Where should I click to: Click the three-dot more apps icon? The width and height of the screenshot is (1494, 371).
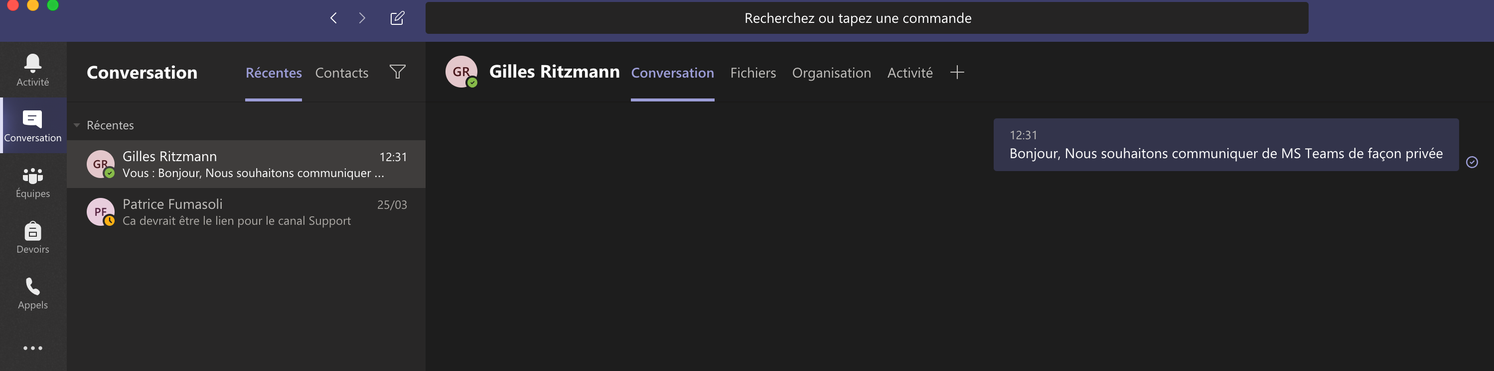coord(32,348)
